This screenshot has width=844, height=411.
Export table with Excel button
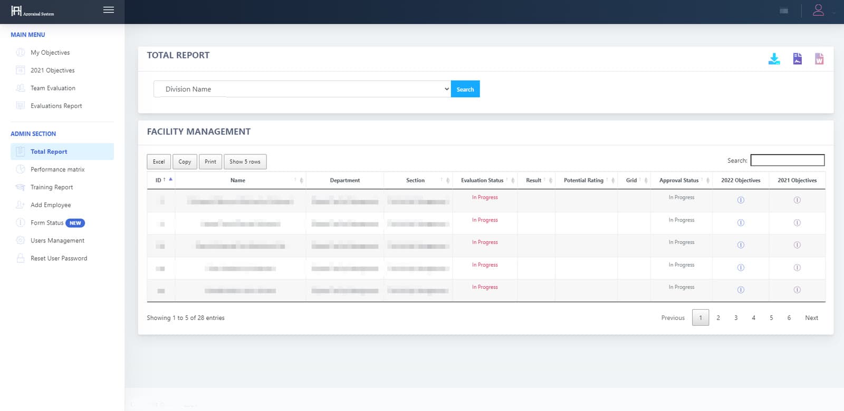click(159, 162)
